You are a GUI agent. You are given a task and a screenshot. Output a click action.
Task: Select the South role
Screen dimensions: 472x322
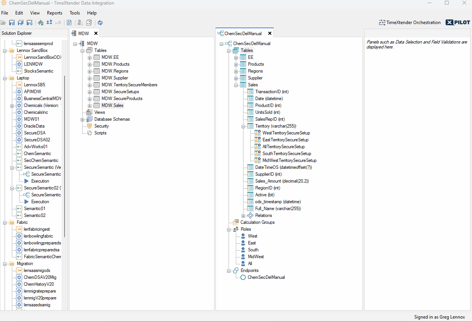point(253,250)
